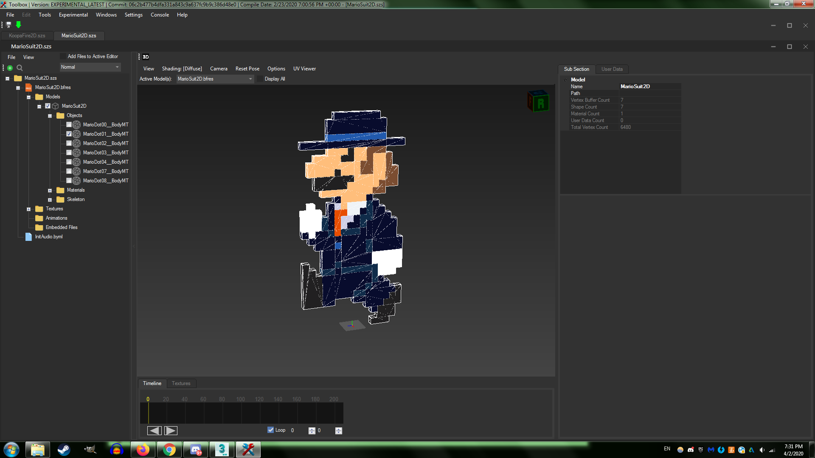Open the Console menu
Viewport: 815px width, 458px height.
(x=160, y=15)
